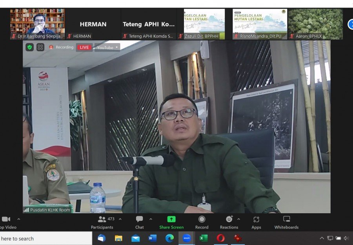Viewport: 353px width, 245px height.
Task: Select the Aaron_BPHLX participant tile
Action: coord(315,24)
